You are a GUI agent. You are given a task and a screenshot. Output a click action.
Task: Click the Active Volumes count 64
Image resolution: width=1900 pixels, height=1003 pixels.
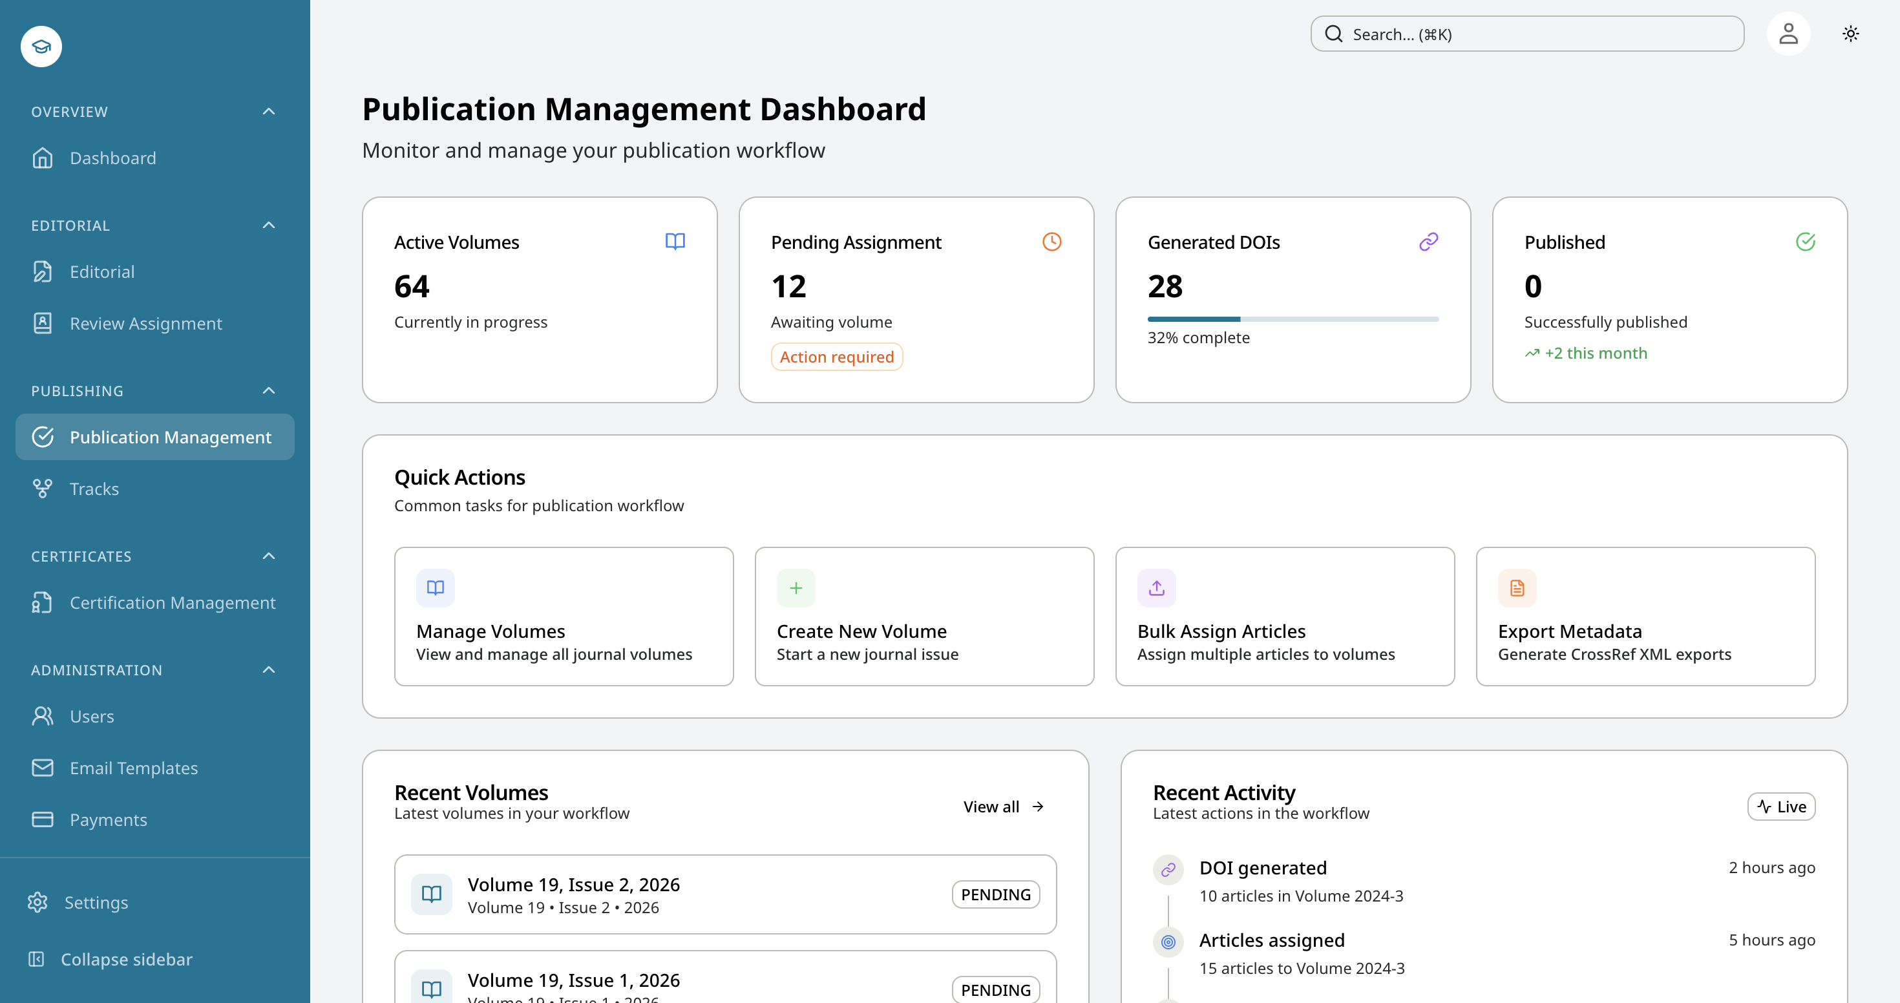pos(412,286)
